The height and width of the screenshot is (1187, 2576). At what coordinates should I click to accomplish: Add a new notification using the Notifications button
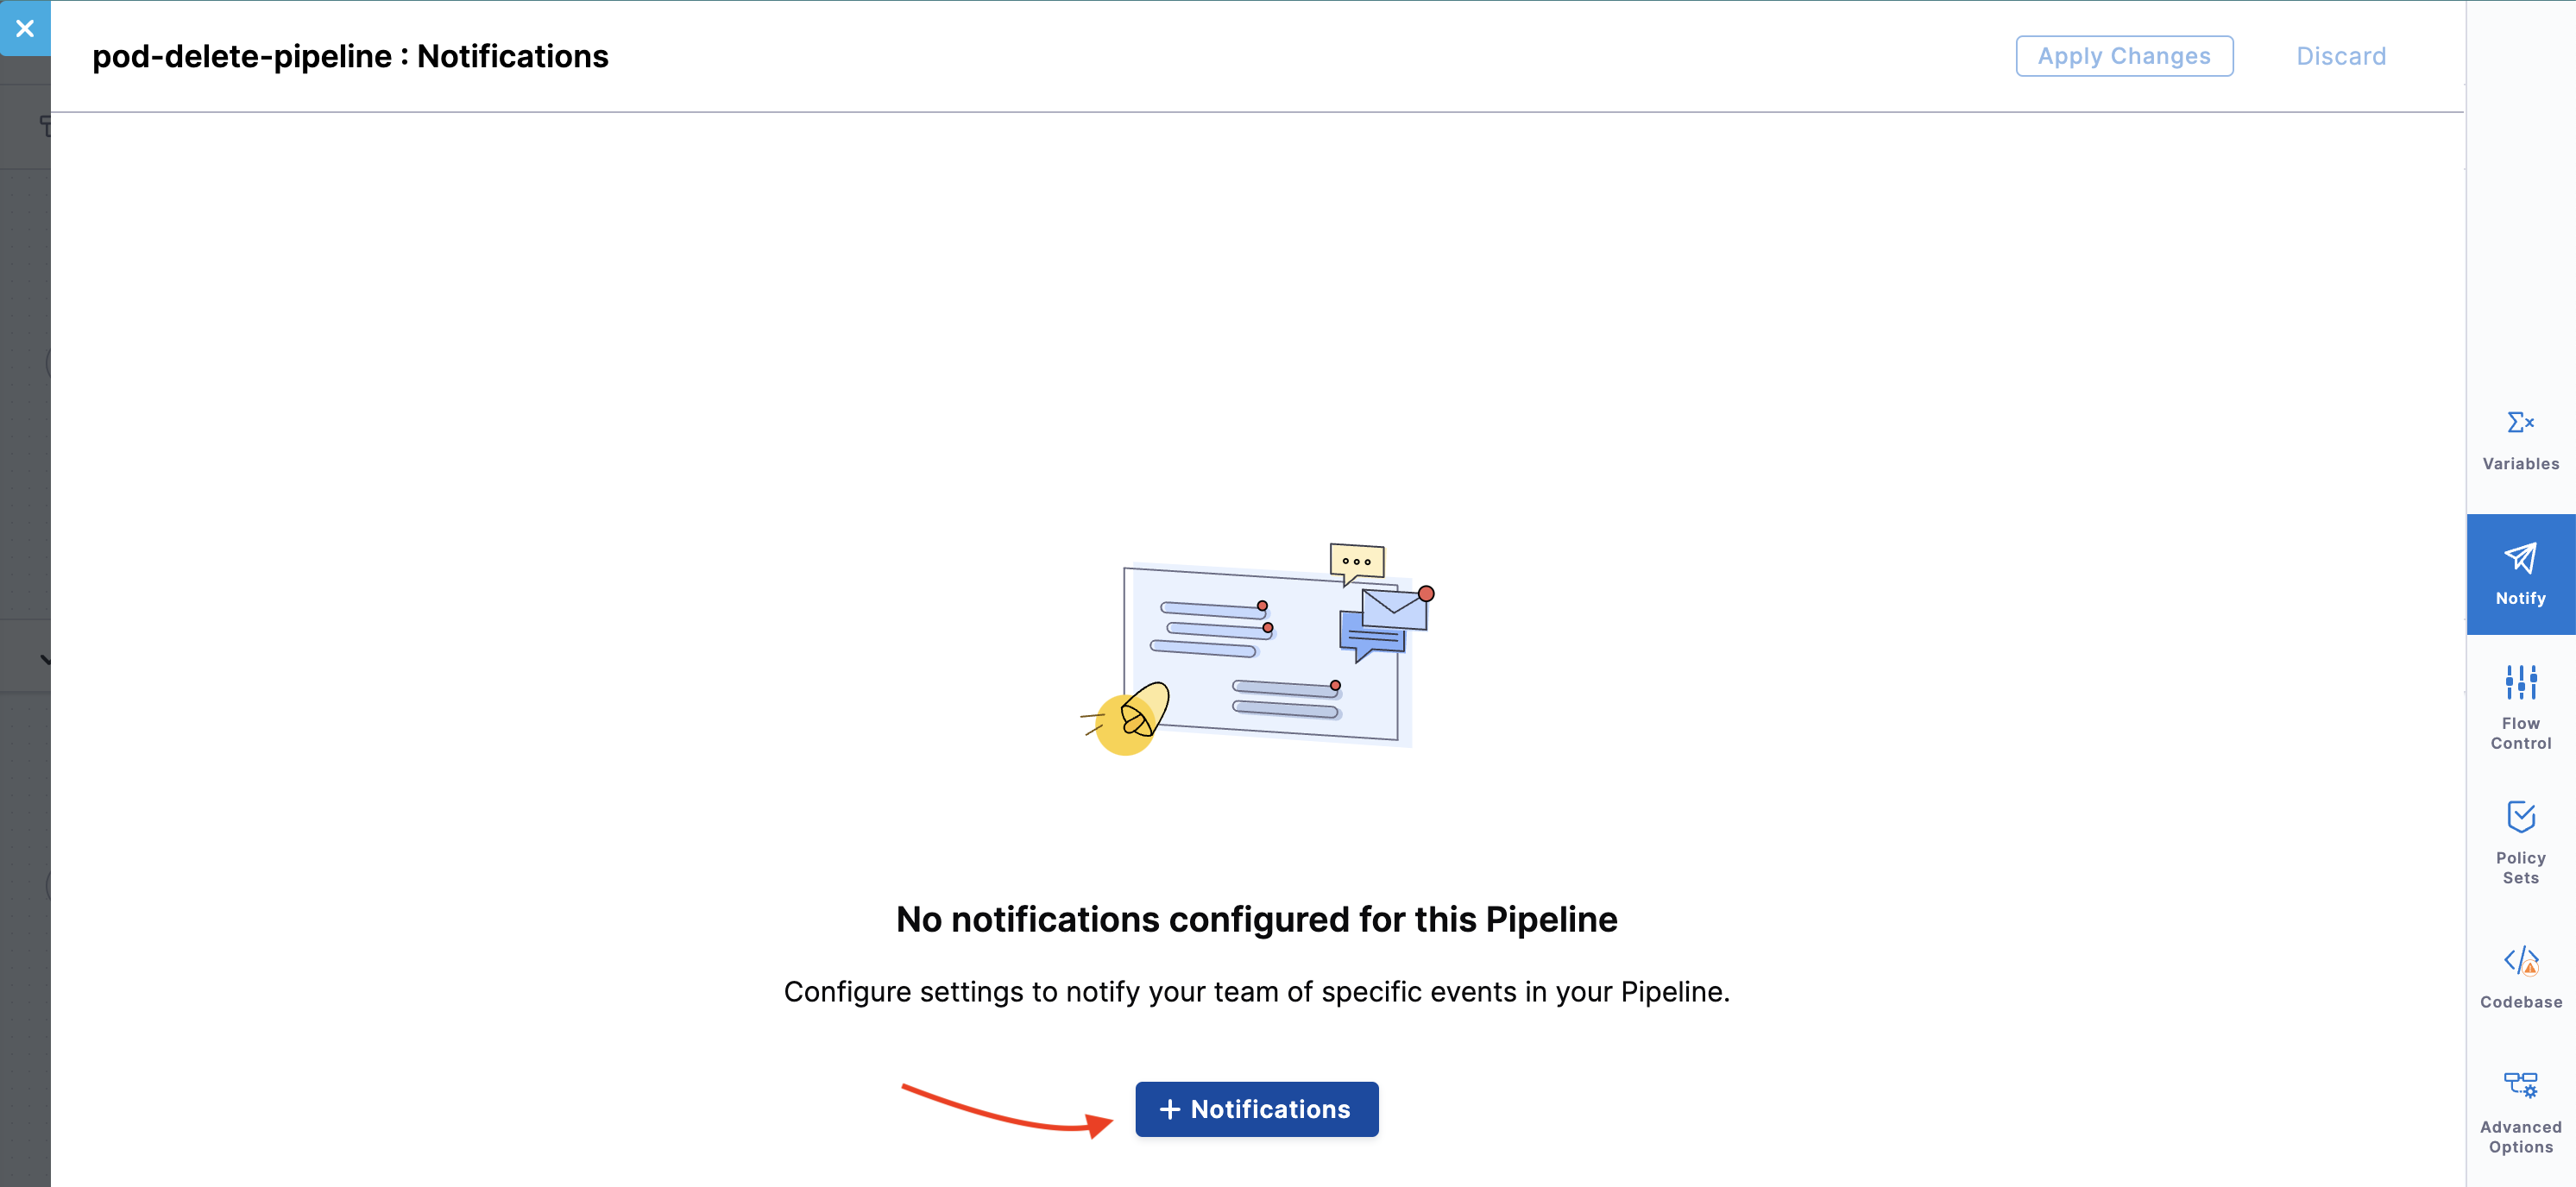(x=1256, y=1109)
